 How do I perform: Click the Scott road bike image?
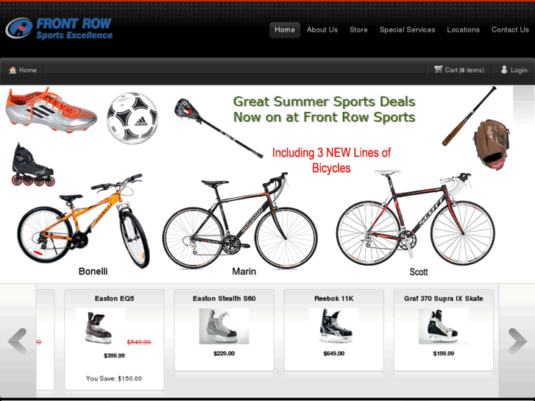click(415, 218)
